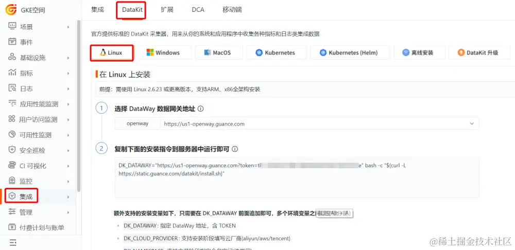This screenshot has height=250, width=515.
Task: Click the 指标 chart icon
Action: click(12, 73)
